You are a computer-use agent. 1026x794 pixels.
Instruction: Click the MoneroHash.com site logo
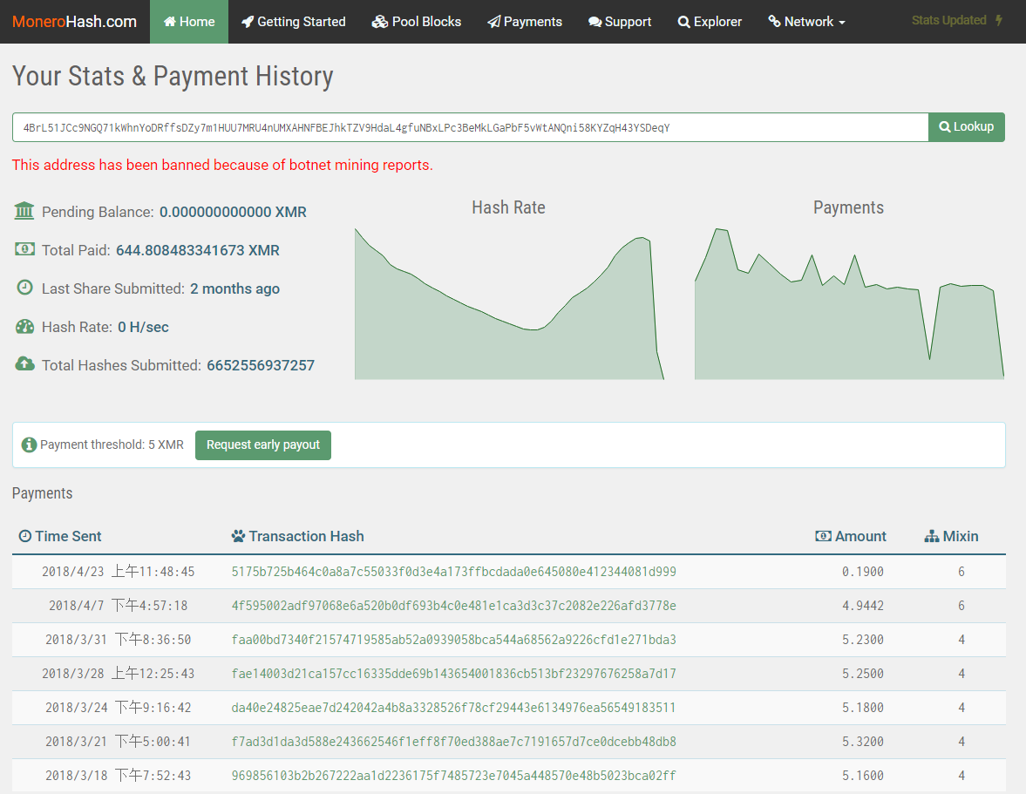tap(74, 22)
